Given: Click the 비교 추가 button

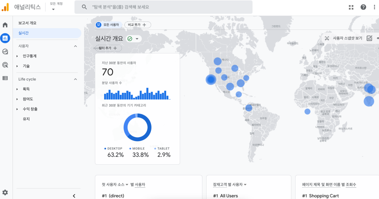Looking at the screenshot, I should (138, 25).
